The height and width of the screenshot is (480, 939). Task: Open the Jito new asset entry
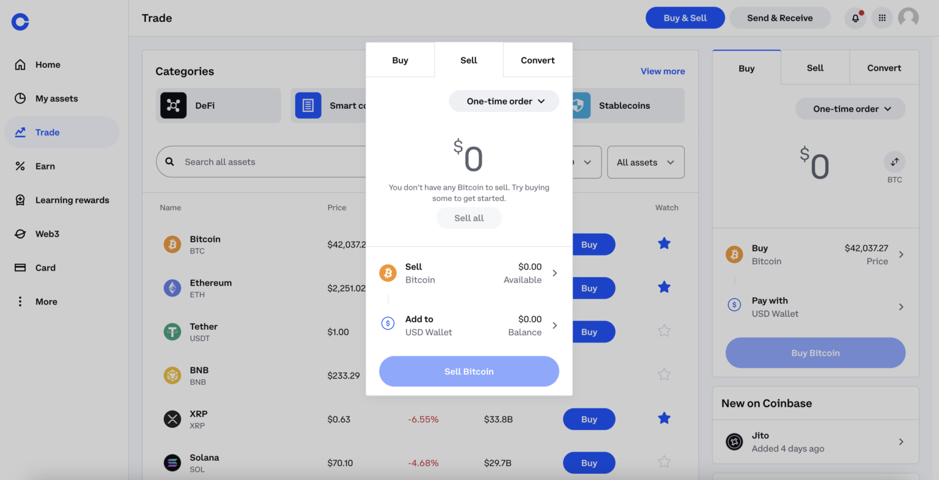[816, 441]
